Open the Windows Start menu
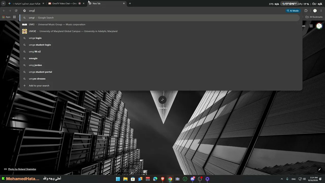 118,179
